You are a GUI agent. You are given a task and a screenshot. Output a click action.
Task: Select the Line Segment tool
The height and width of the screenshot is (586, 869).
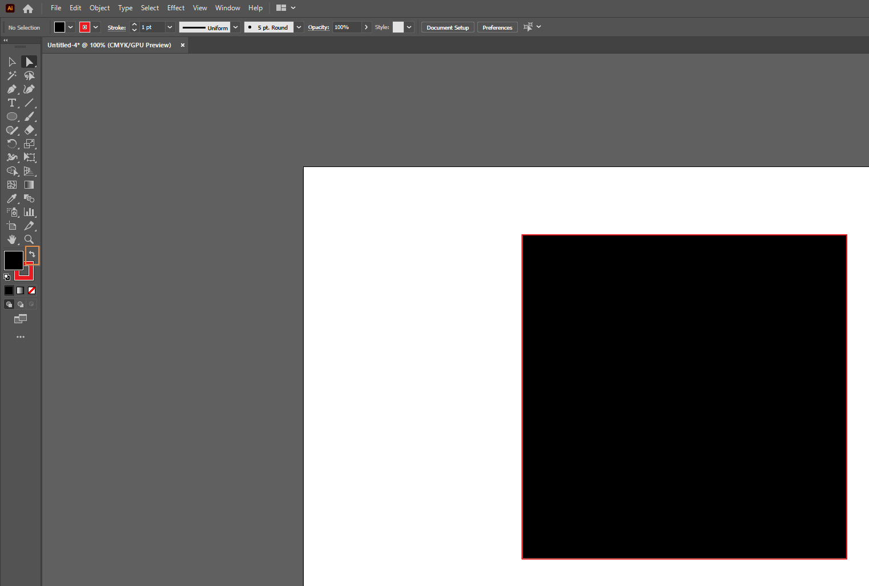tap(29, 103)
